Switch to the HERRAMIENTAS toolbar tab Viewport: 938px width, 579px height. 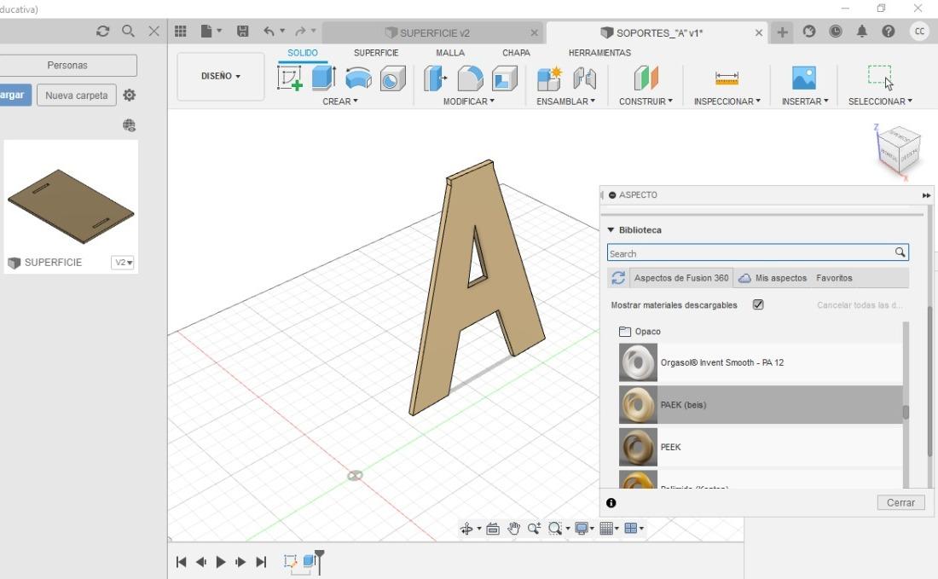pos(599,53)
